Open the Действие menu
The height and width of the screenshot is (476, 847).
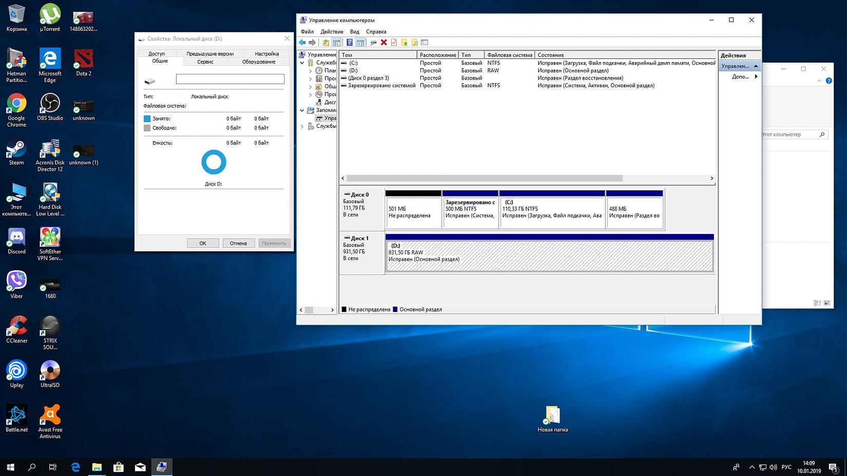tap(332, 32)
